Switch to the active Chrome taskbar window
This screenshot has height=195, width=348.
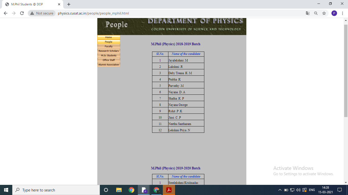[156, 190]
